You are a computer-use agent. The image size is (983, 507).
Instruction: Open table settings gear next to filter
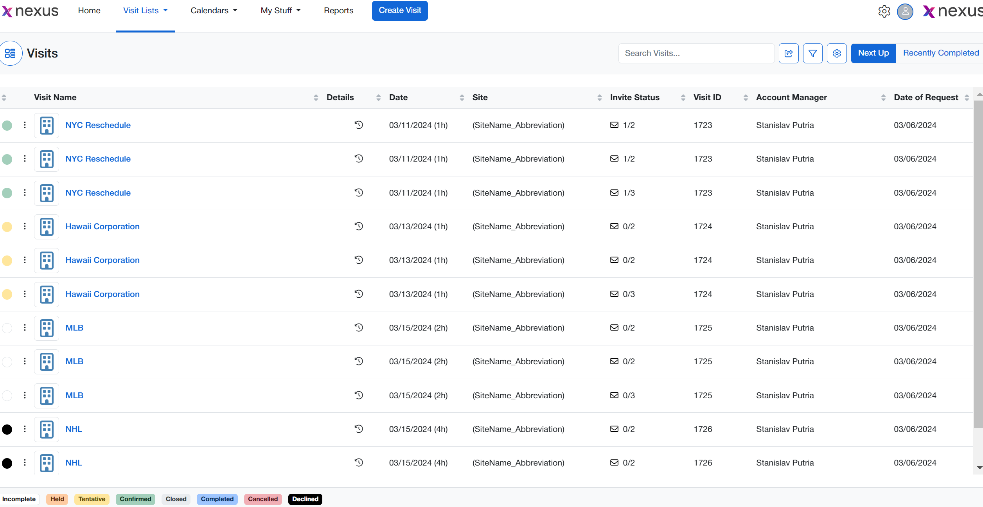(x=837, y=53)
